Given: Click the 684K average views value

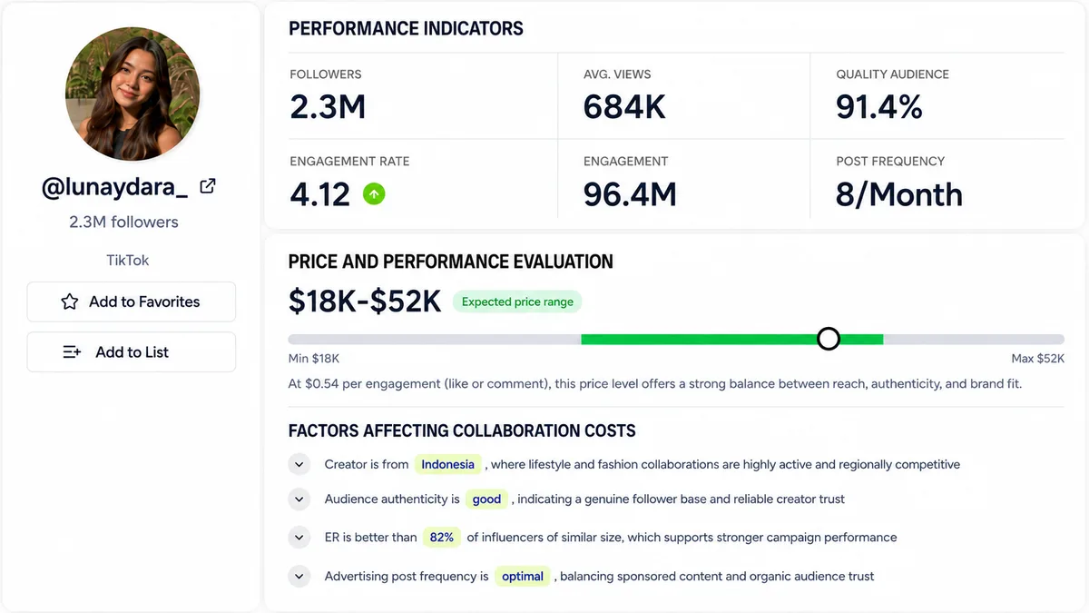Looking at the screenshot, I should [x=624, y=107].
